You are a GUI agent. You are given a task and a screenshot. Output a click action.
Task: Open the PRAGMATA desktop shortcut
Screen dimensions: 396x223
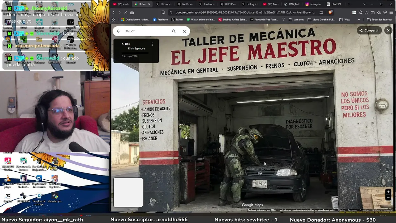click(x=24, y=198)
